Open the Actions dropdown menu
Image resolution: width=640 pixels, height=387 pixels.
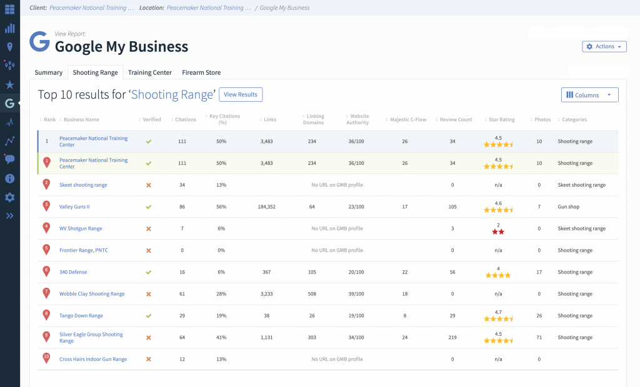tap(604, 46)
